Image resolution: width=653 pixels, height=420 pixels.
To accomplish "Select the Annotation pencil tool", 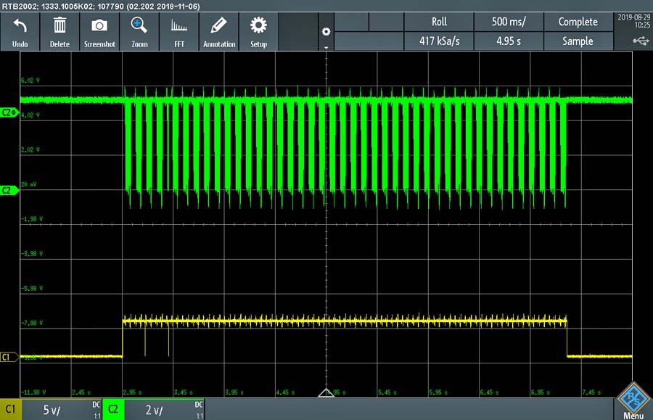I will click(218, 25).
